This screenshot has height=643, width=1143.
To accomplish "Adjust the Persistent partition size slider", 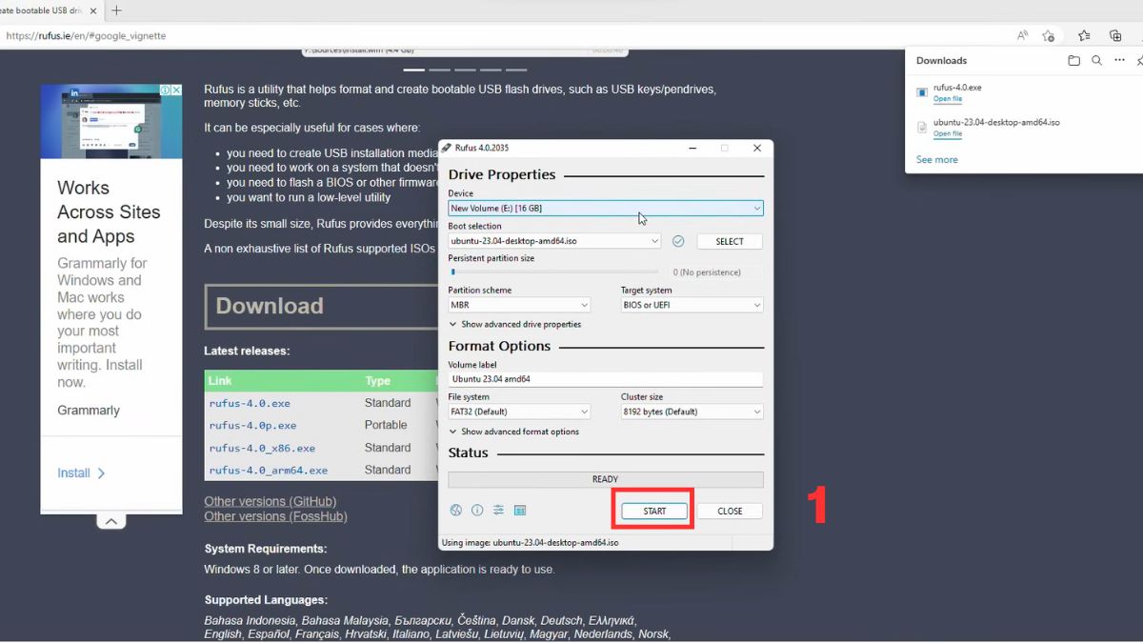I will click(553, 272).
